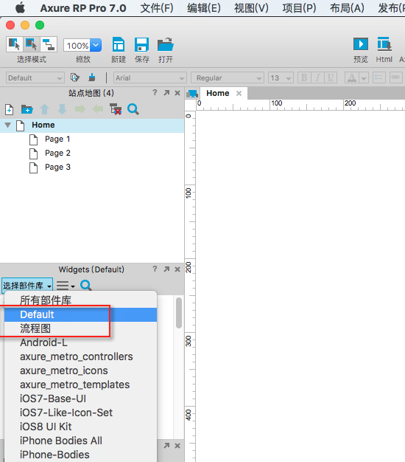This screenshot has width=405, height=462.
Task: Open the 选择部件库 library dropdown
Action: [27, 286]
